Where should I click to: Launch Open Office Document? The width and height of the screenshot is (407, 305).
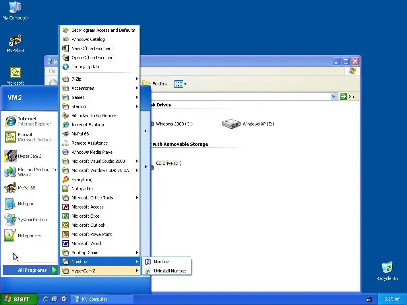100,58
